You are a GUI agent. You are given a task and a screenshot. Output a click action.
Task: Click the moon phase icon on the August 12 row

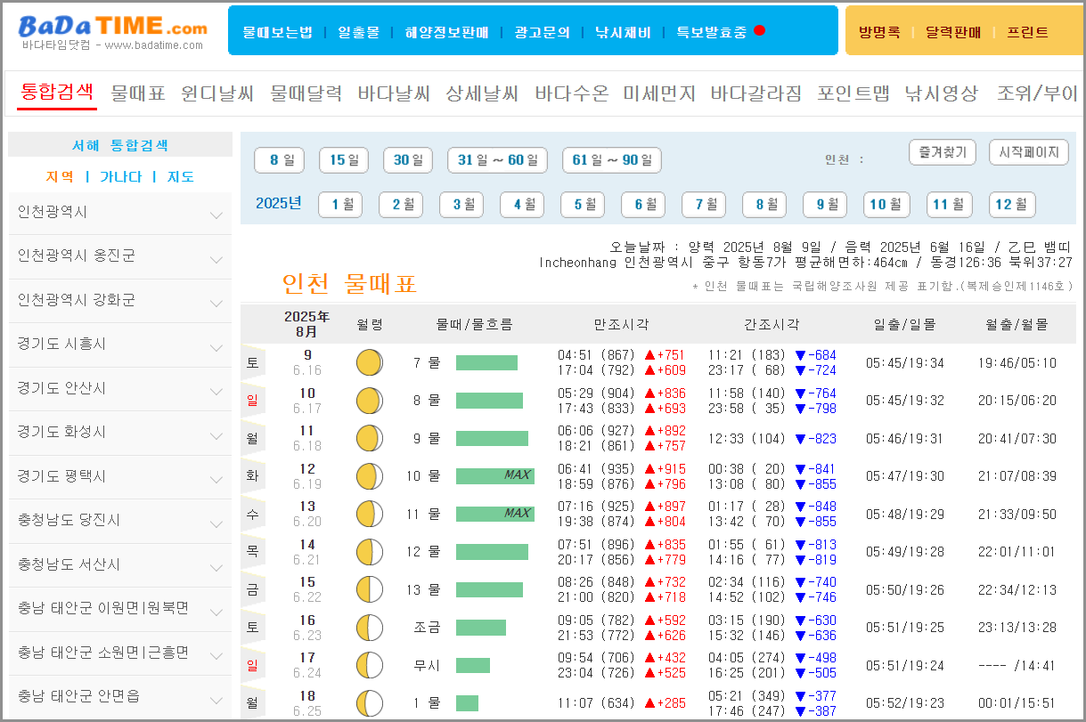tap(369, 475)
